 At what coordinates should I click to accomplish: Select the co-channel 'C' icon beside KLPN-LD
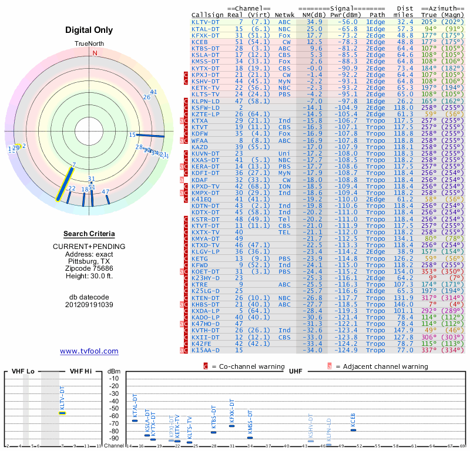(x=186, y=101)
